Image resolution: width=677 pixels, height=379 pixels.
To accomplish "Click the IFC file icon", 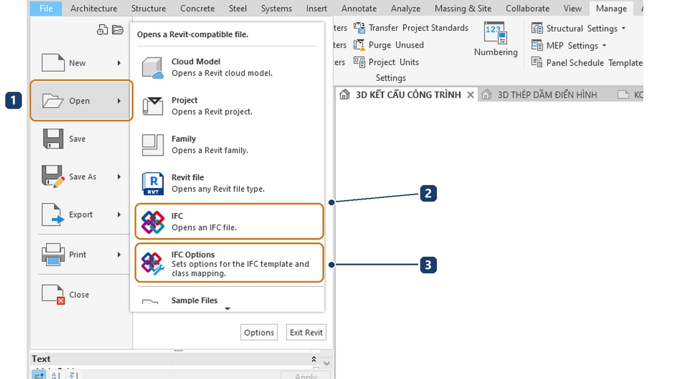I will (x=153, y=222).
